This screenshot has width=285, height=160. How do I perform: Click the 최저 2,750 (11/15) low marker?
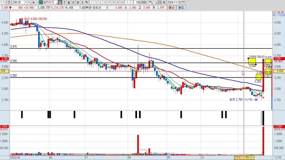(x=243, y=100)
